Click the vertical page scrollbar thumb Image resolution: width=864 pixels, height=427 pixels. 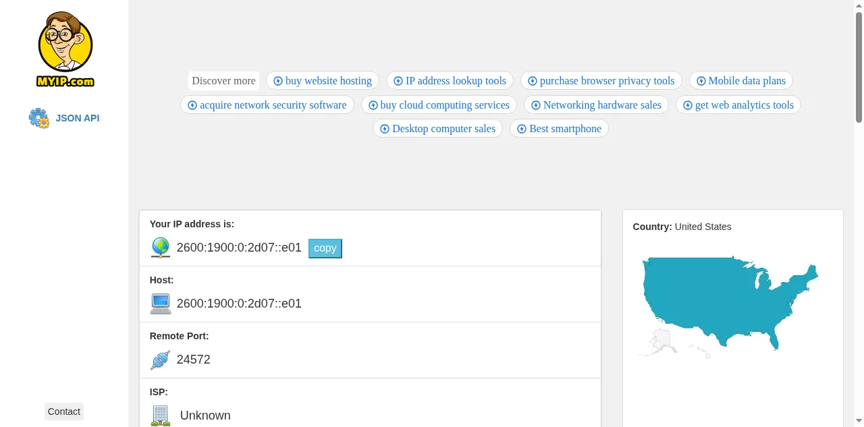point(859,67)
